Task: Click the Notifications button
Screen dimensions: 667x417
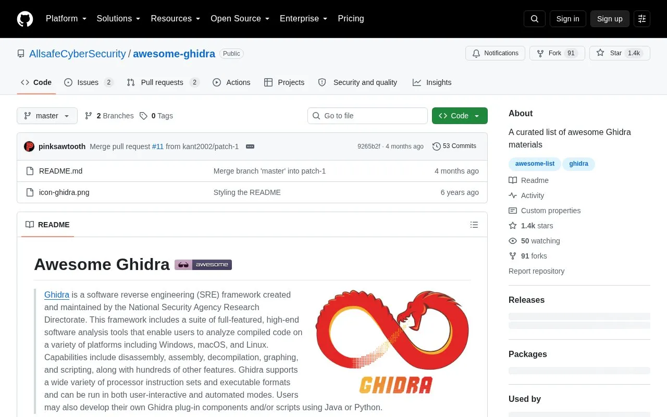Action: (x=495, y=53)
